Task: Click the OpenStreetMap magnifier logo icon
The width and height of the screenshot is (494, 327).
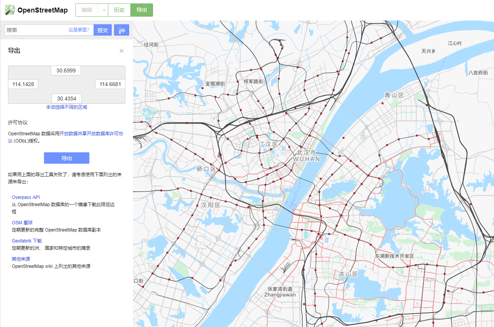Action: pos(10,10)
